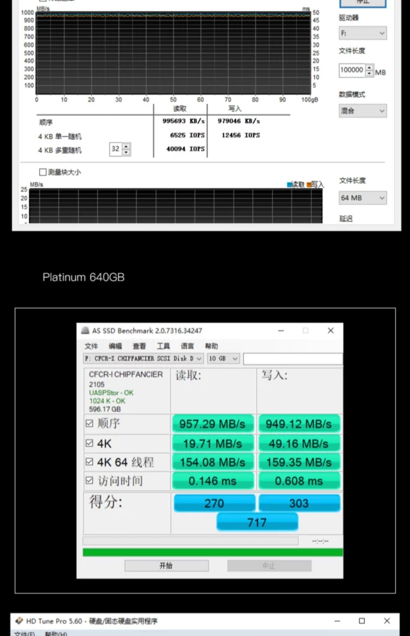Click the 957.29 MB/s sequential read result
This screenshot has height=636, width=410.
pos(213,424)
